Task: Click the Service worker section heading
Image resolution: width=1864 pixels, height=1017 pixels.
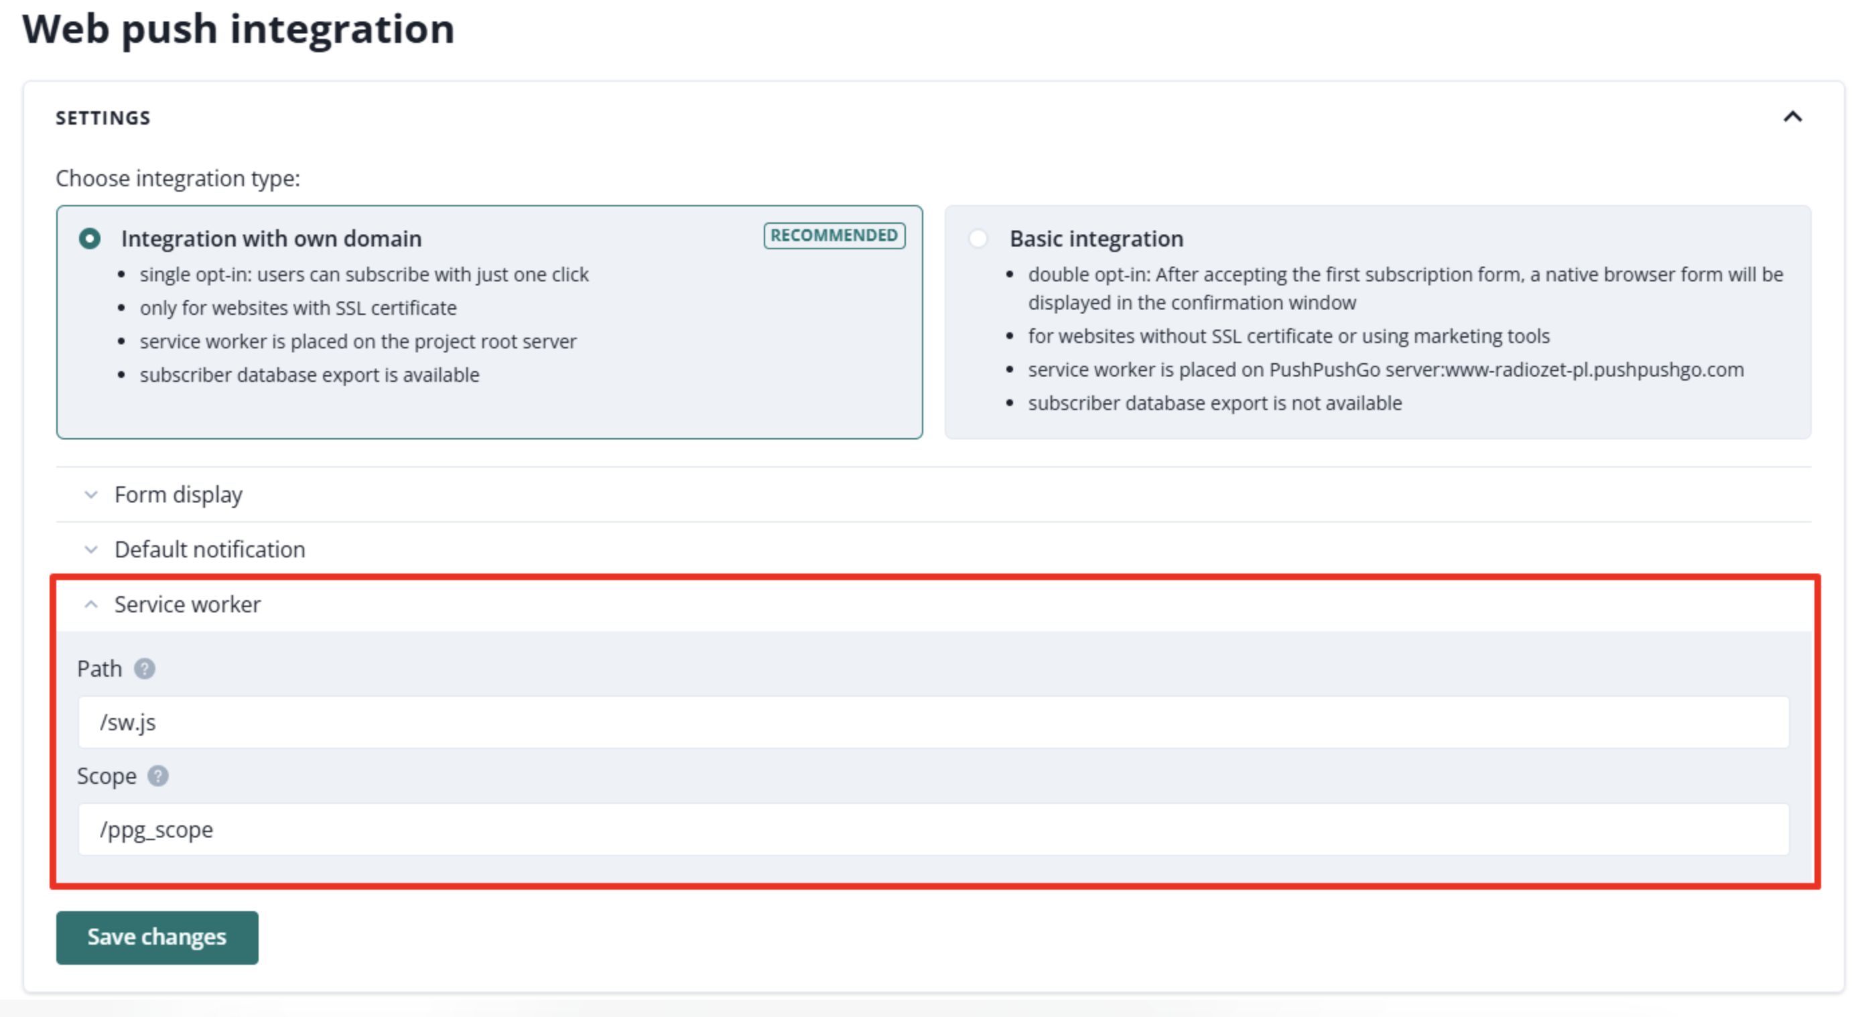Action: coord(188,605)
